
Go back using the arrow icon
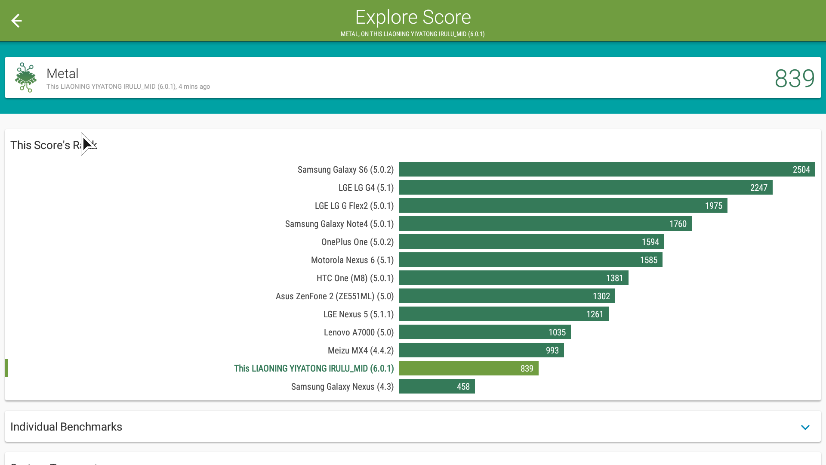(x=16, y=21)
